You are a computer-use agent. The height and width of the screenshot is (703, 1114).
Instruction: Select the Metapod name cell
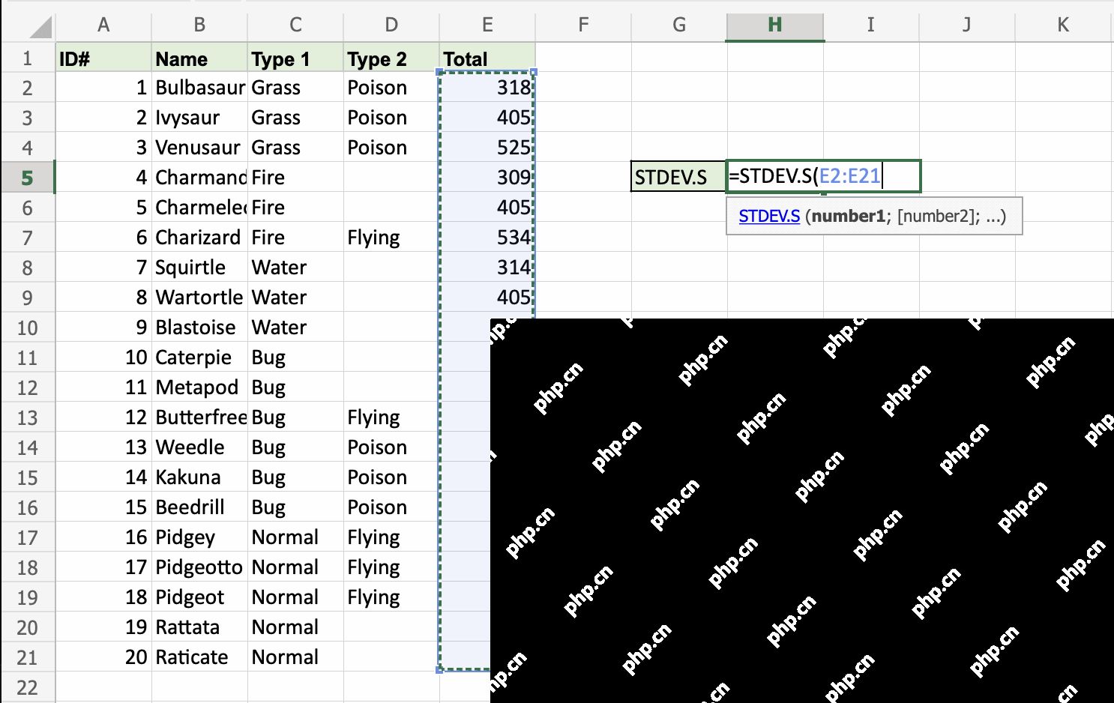[x=199, y=387]
